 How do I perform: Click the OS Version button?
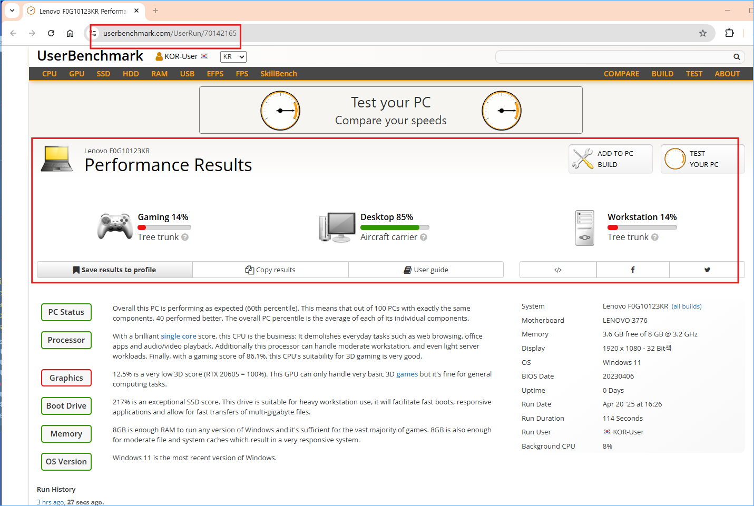click(66, 462)
